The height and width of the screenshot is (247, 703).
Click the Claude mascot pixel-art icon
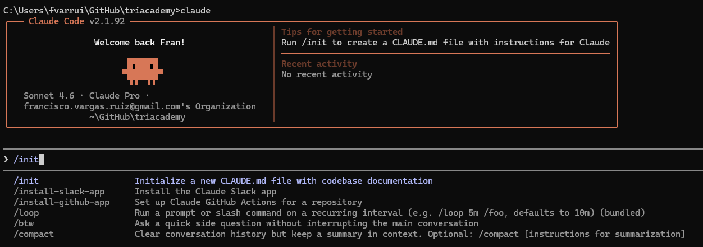pos(142,71)
